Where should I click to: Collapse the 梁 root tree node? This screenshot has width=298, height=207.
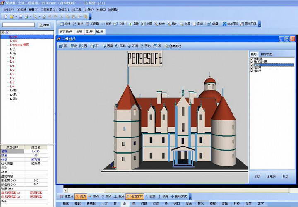pos(2,33)
